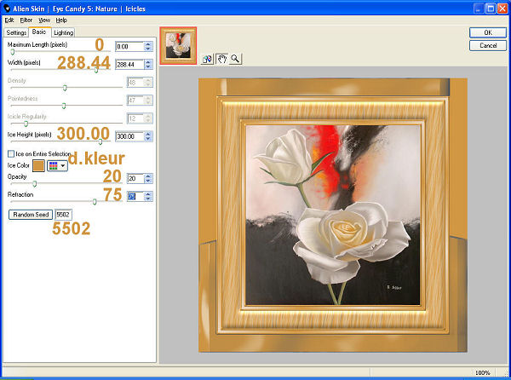Click the Refraction slider handle
The width and height of the screenshot is (511, 380).
click(95, 202)
